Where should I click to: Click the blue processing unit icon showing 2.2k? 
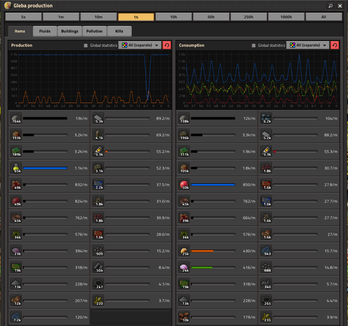[x=98, y=185]
